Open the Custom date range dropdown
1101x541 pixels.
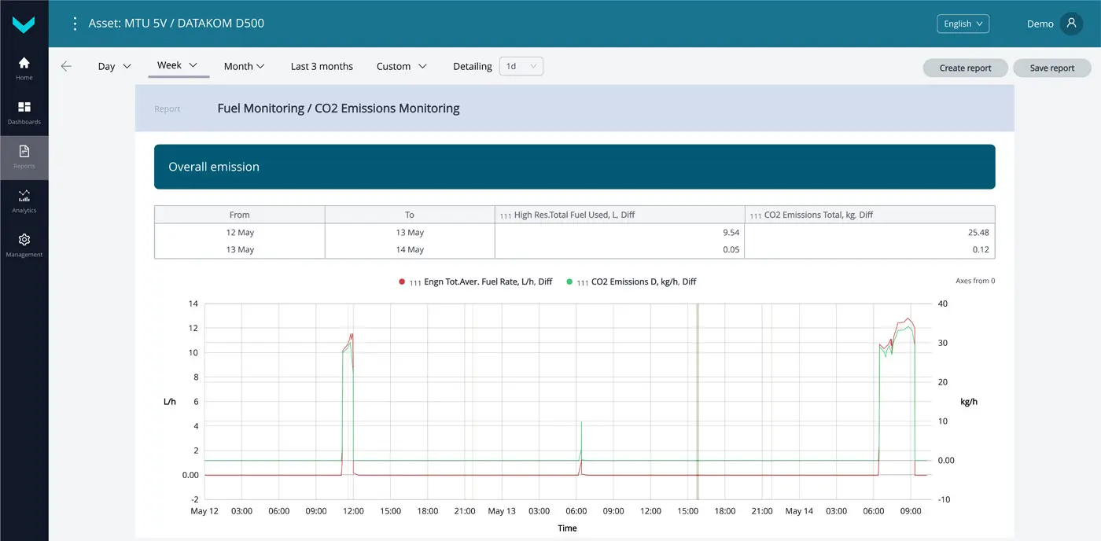coord(401,66)
